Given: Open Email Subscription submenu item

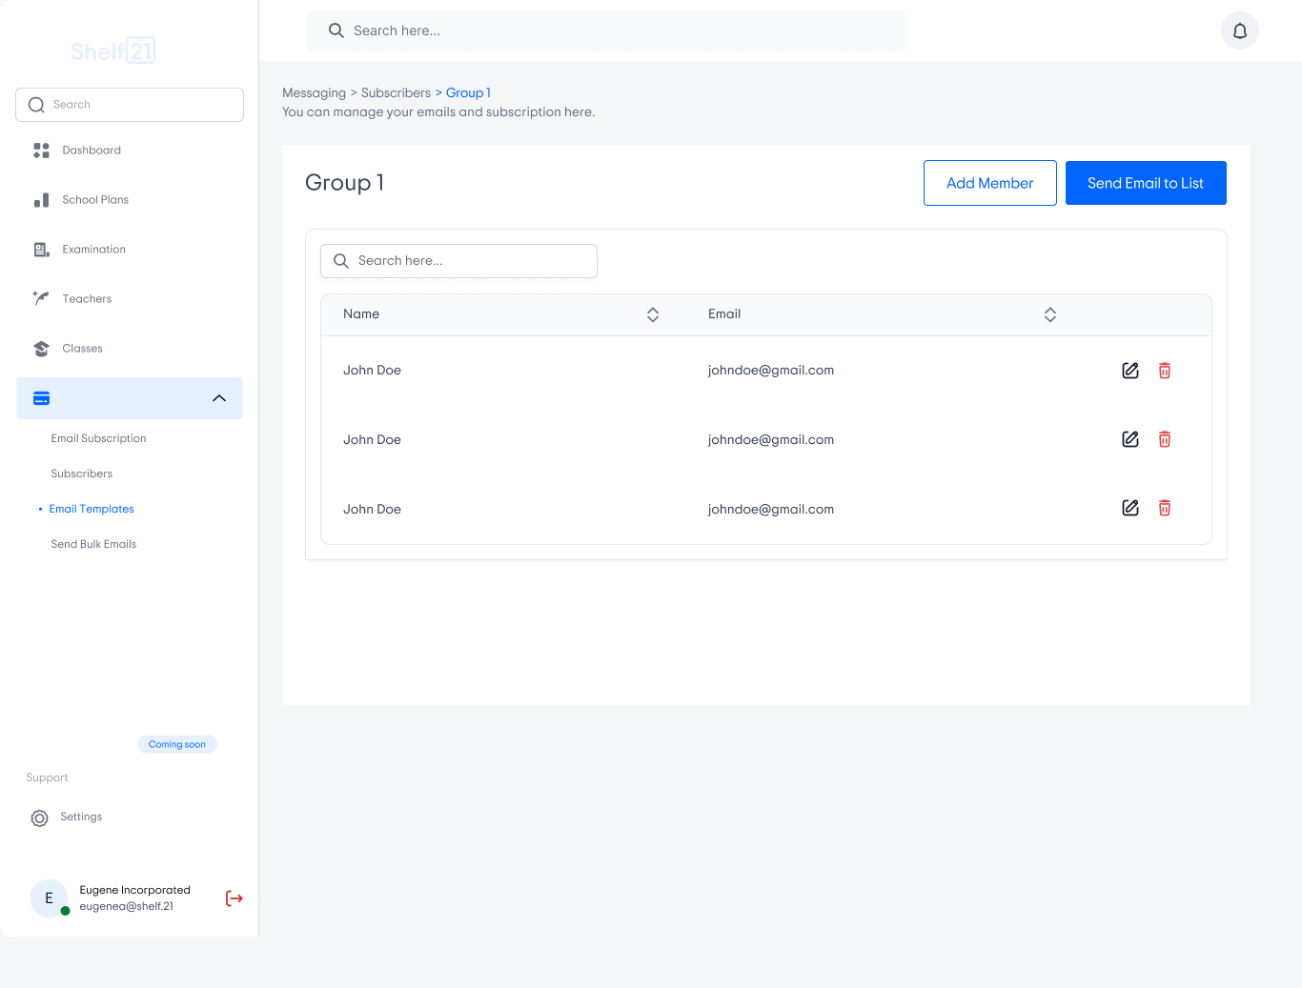Looking at the screenshot, I should click(x=98, y=438).
